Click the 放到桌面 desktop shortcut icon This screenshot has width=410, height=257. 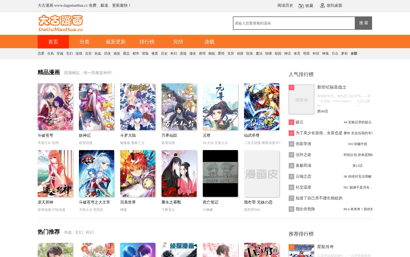click(322, 6)
